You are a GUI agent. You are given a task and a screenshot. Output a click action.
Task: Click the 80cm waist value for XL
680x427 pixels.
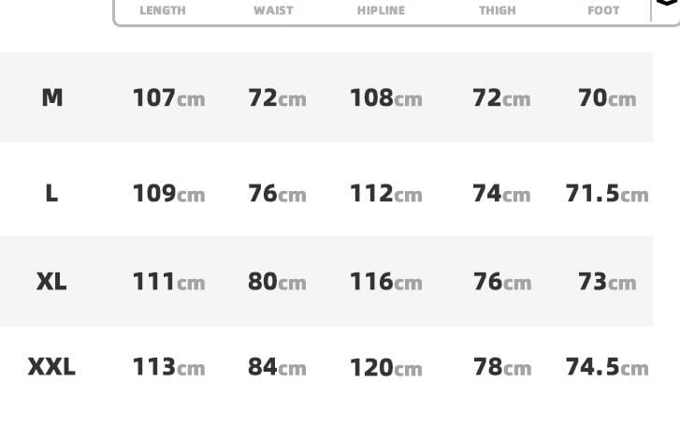(277, 281)
